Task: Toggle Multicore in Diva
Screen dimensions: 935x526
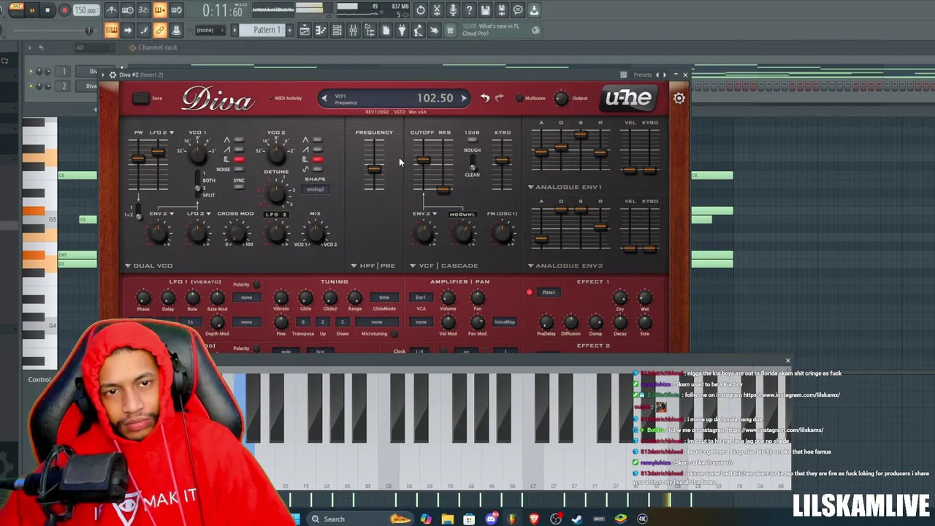Action: 519,98
